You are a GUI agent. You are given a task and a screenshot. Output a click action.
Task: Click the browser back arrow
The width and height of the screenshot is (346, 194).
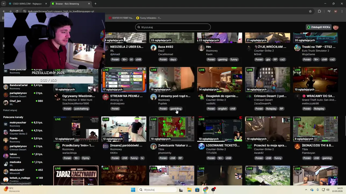tap(4, 11)
